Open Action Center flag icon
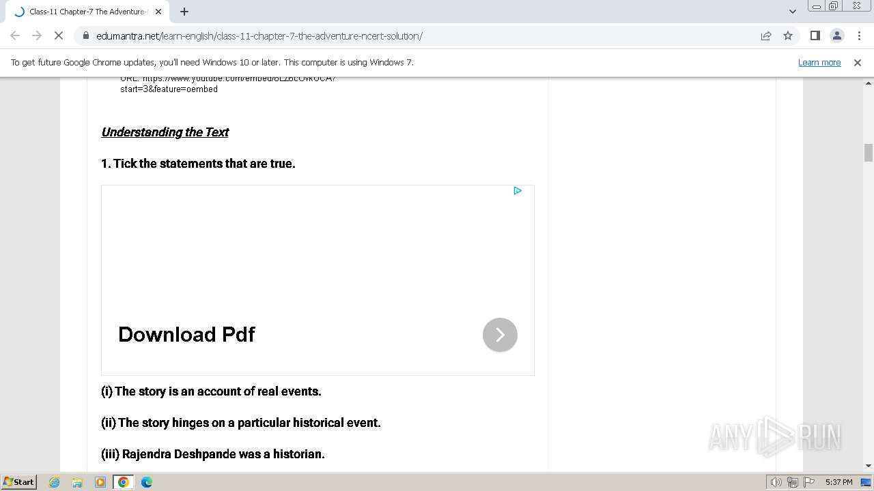The image size is (874, 491). pos(809,482)
